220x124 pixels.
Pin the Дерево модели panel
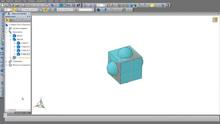27,17
